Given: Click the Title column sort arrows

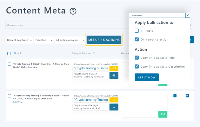Looking at the screenshot, I should [x=20, y=53].
